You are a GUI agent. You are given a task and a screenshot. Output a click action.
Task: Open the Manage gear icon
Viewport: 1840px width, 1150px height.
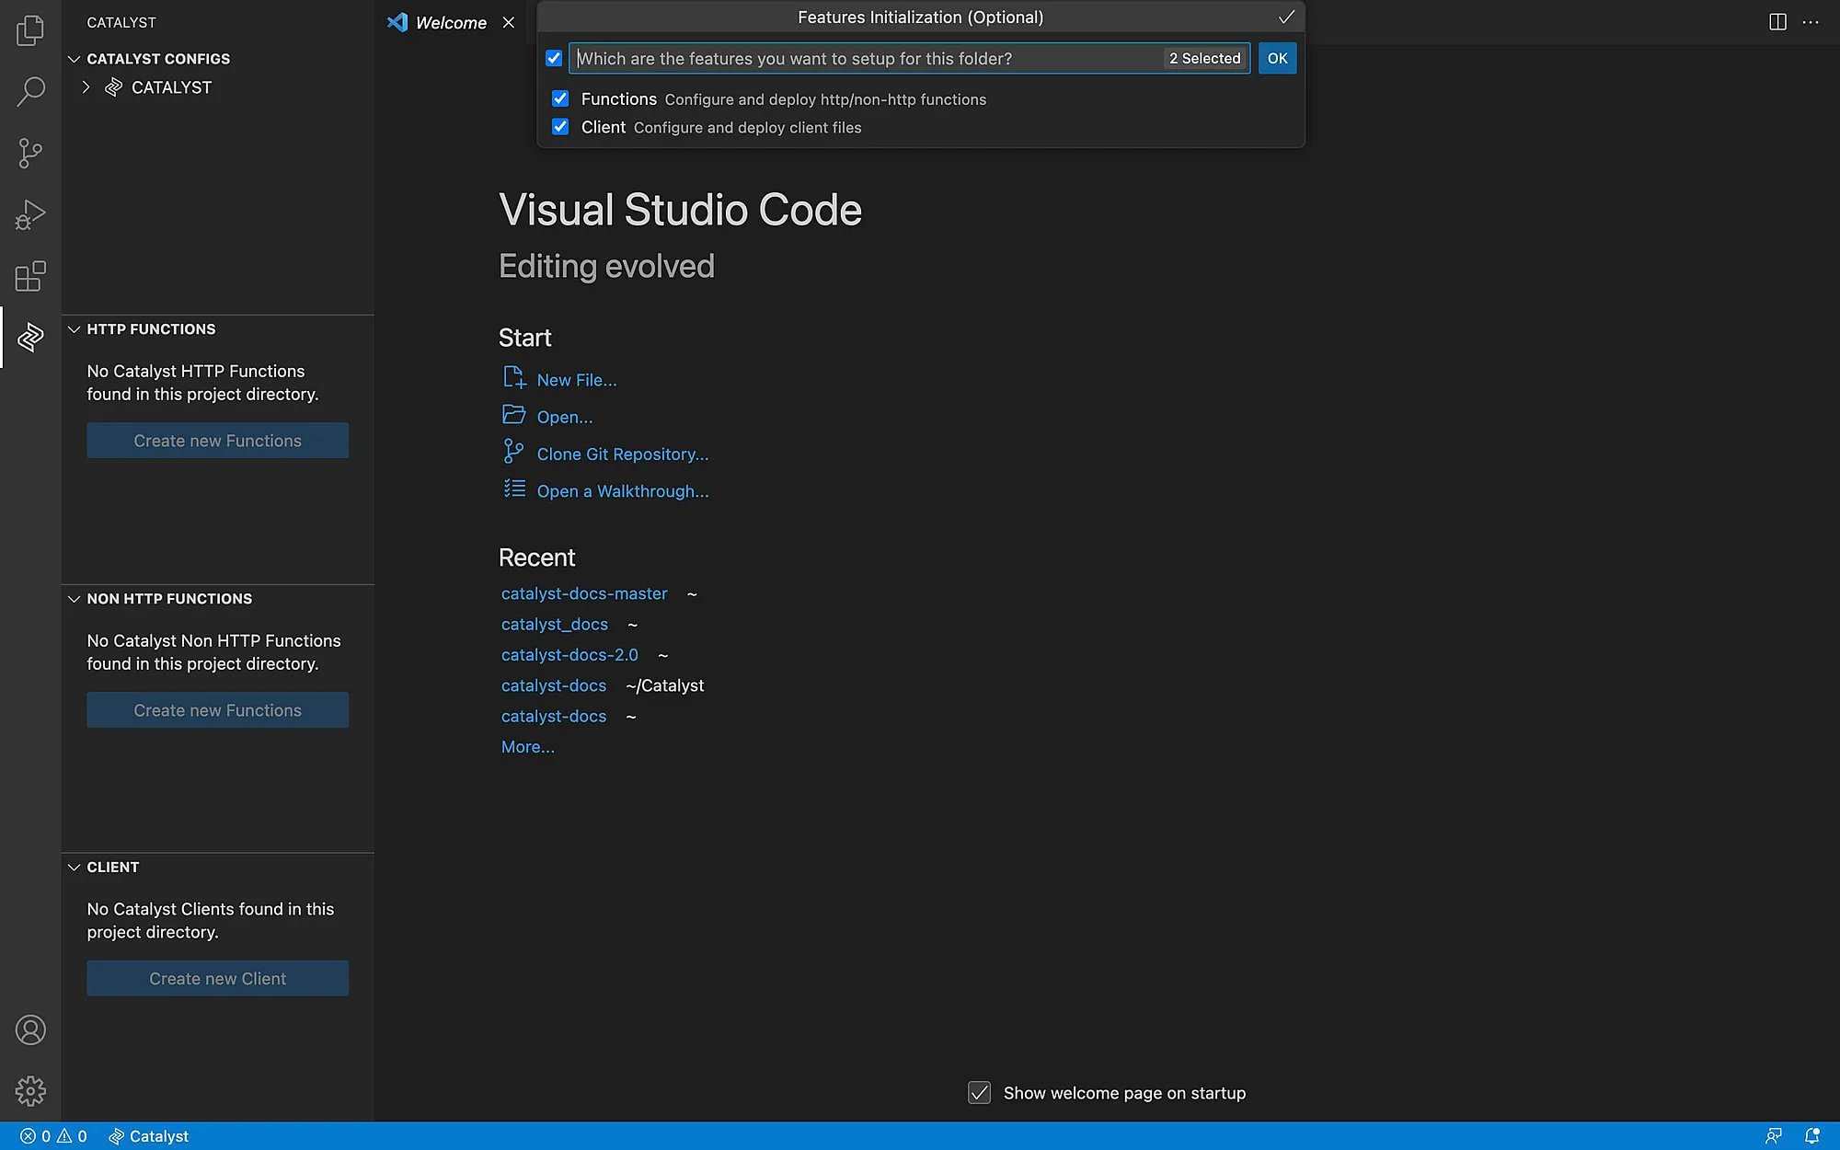tap(30, 1091)
